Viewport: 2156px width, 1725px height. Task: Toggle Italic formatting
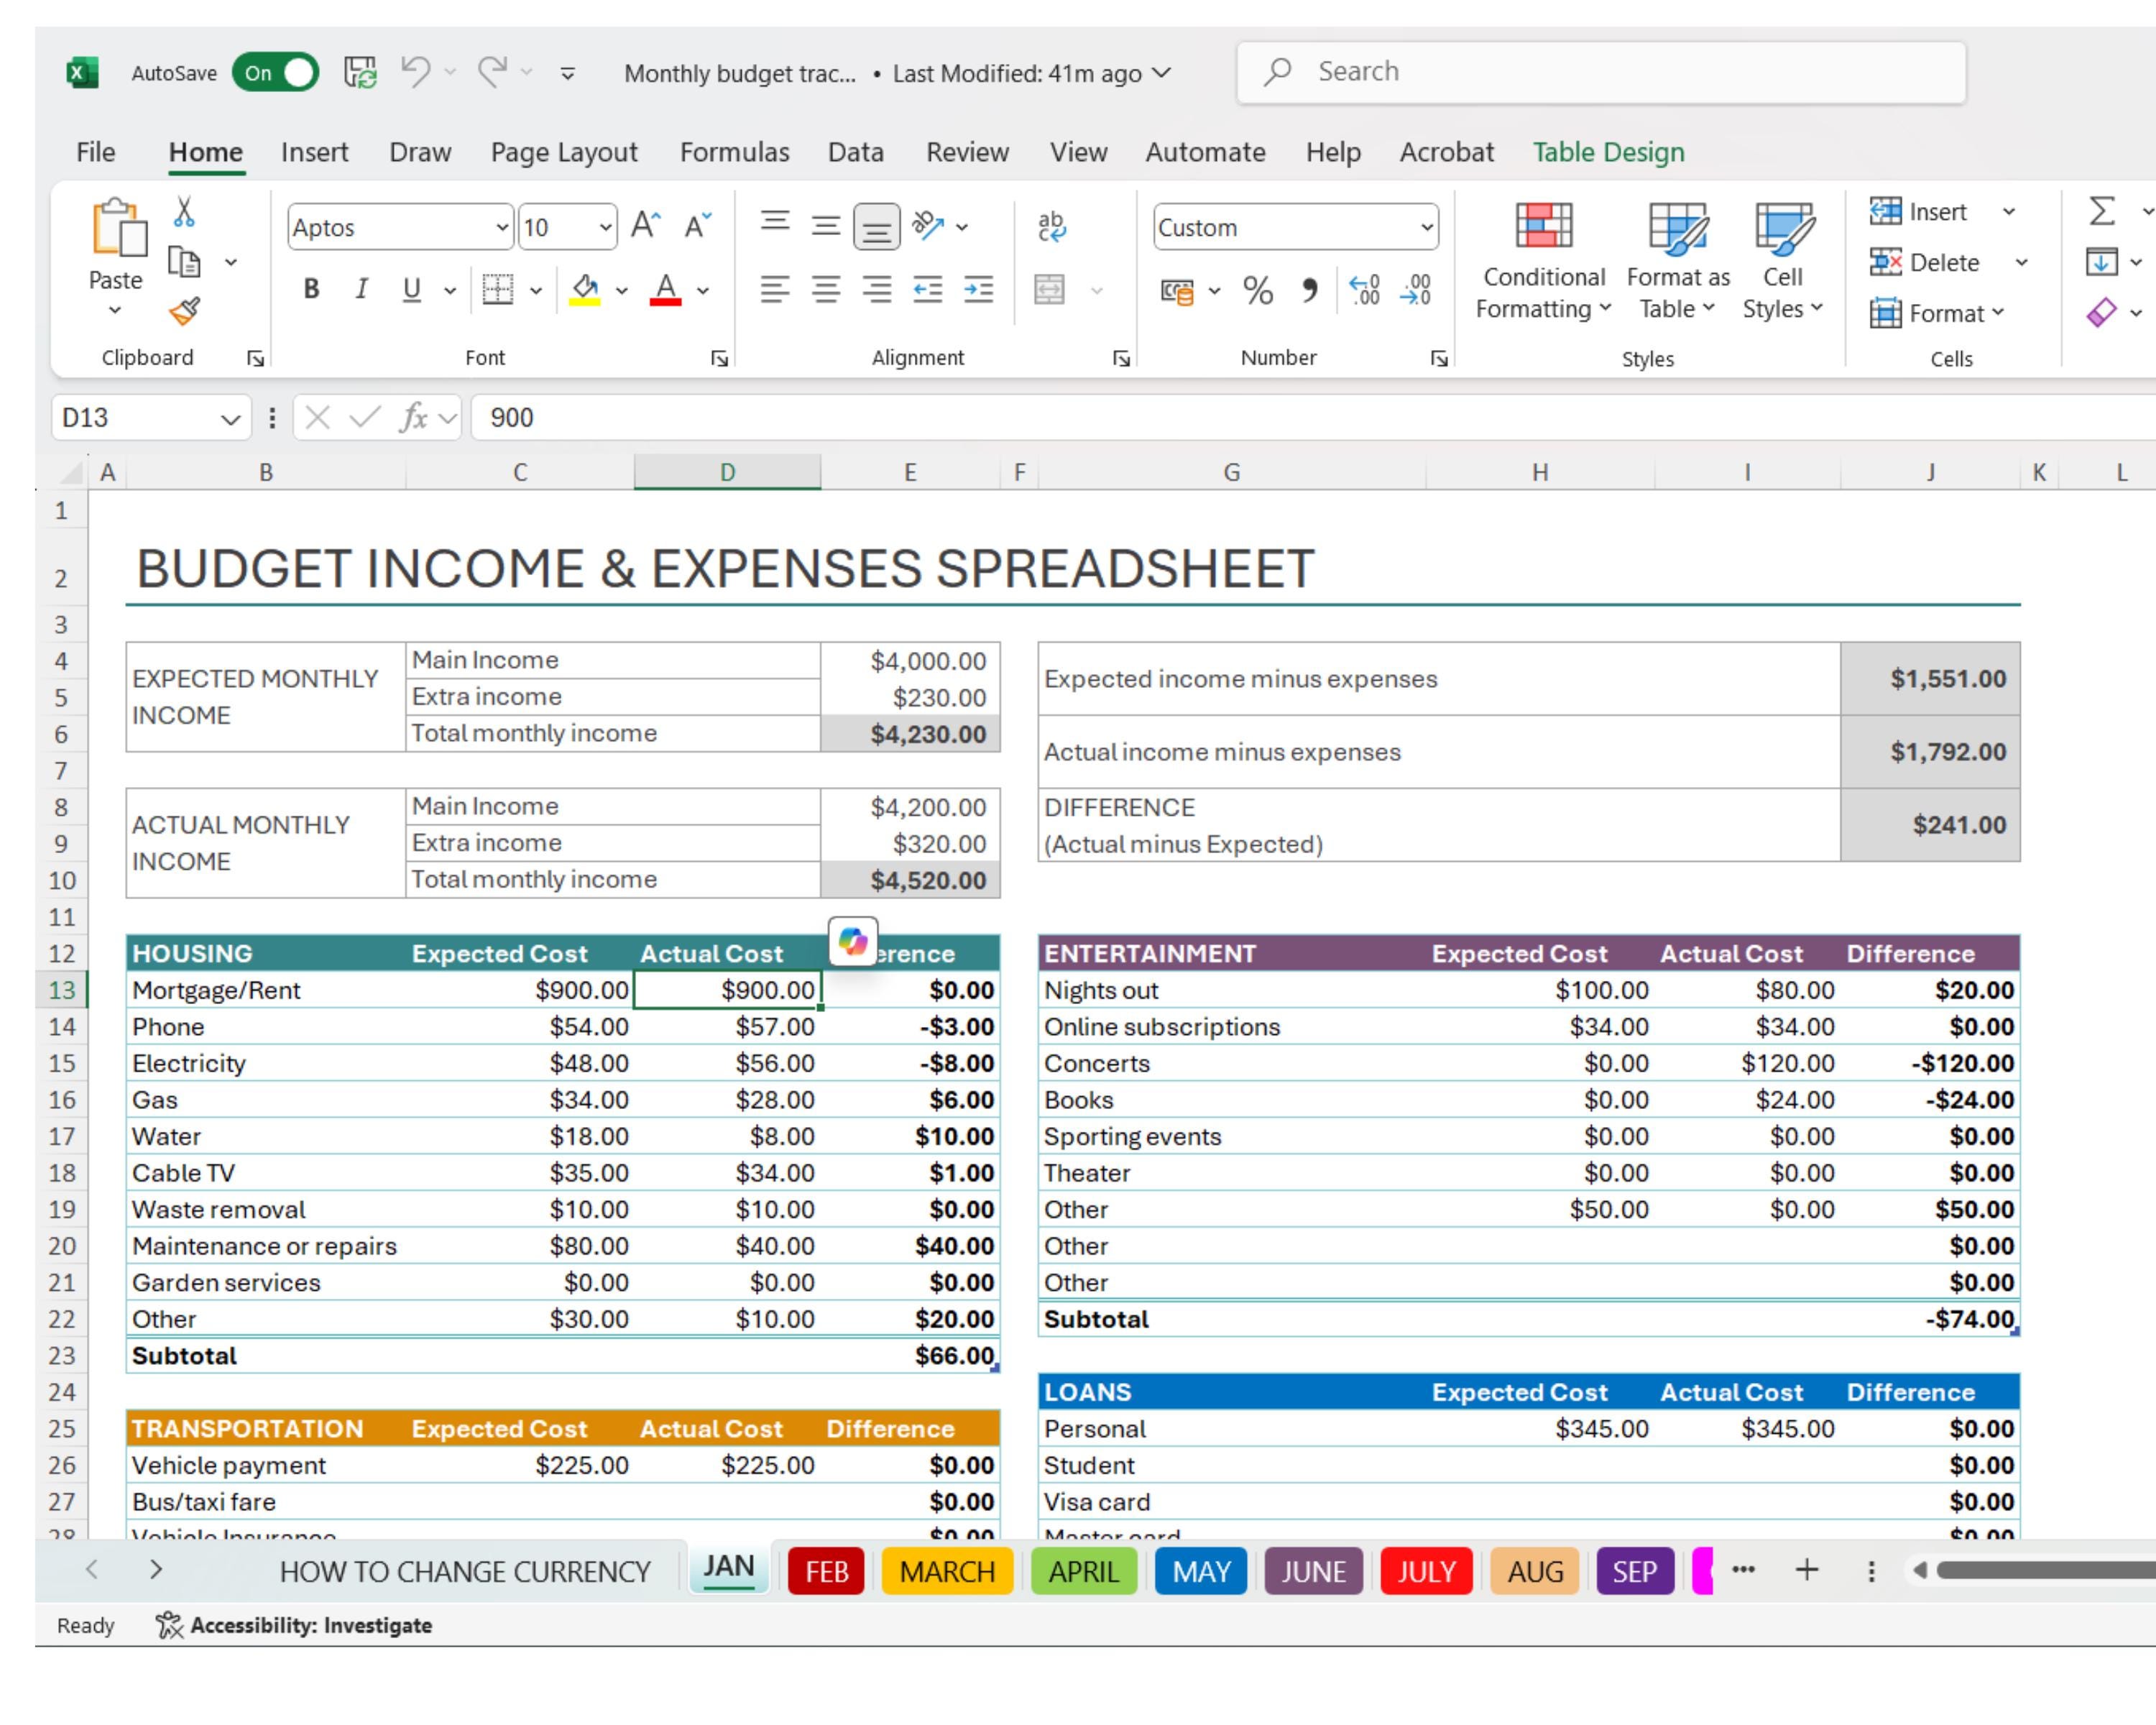click(x=361, y=290)
